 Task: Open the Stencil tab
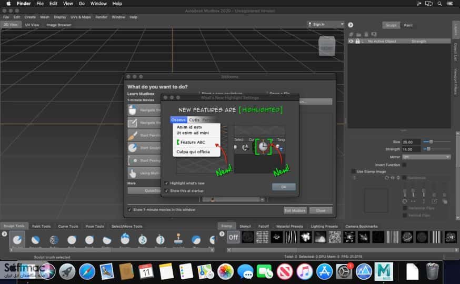(x=245, y=226)
